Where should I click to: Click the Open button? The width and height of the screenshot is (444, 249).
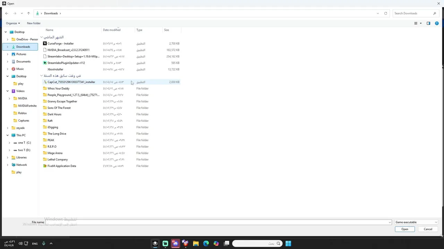pyautogui.click(x=405, y=229)
